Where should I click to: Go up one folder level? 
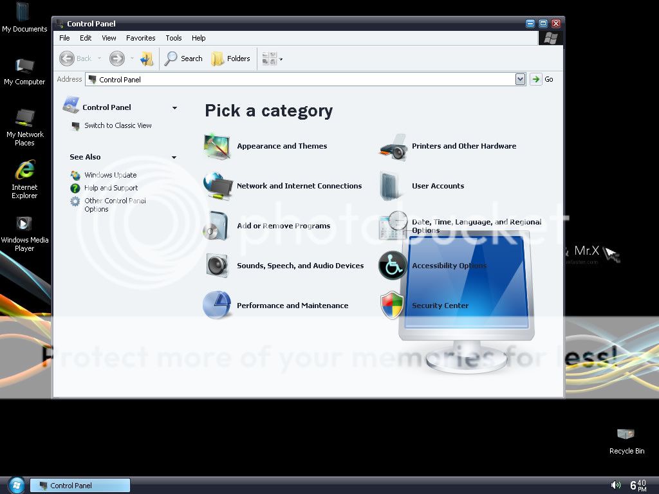click(x=147, y=59)
